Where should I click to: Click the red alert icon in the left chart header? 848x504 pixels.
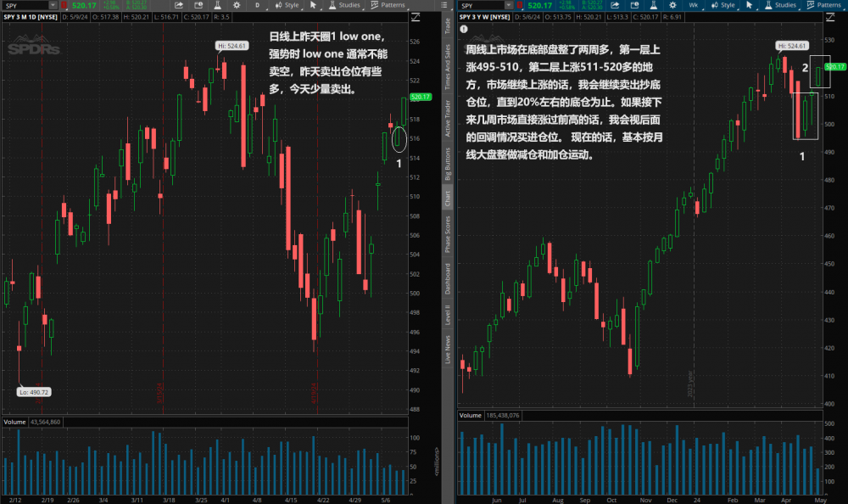[x=64, y=5]
